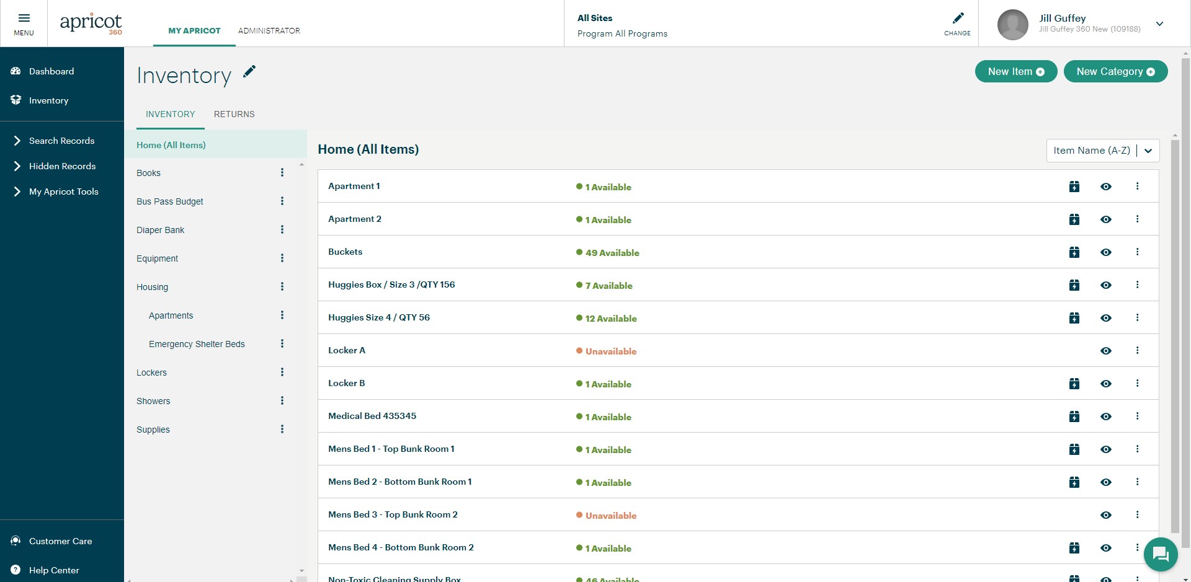The width and height of the screenshot is (1191, 582).
Task: Click the New Category button
Action: click(1115, 71)
